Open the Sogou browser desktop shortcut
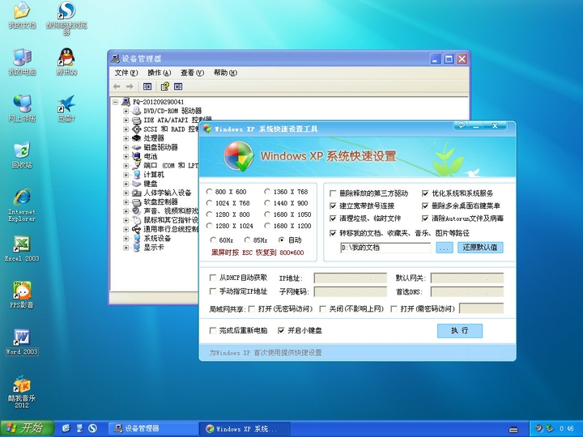583x437 pixels. point(66,18)
